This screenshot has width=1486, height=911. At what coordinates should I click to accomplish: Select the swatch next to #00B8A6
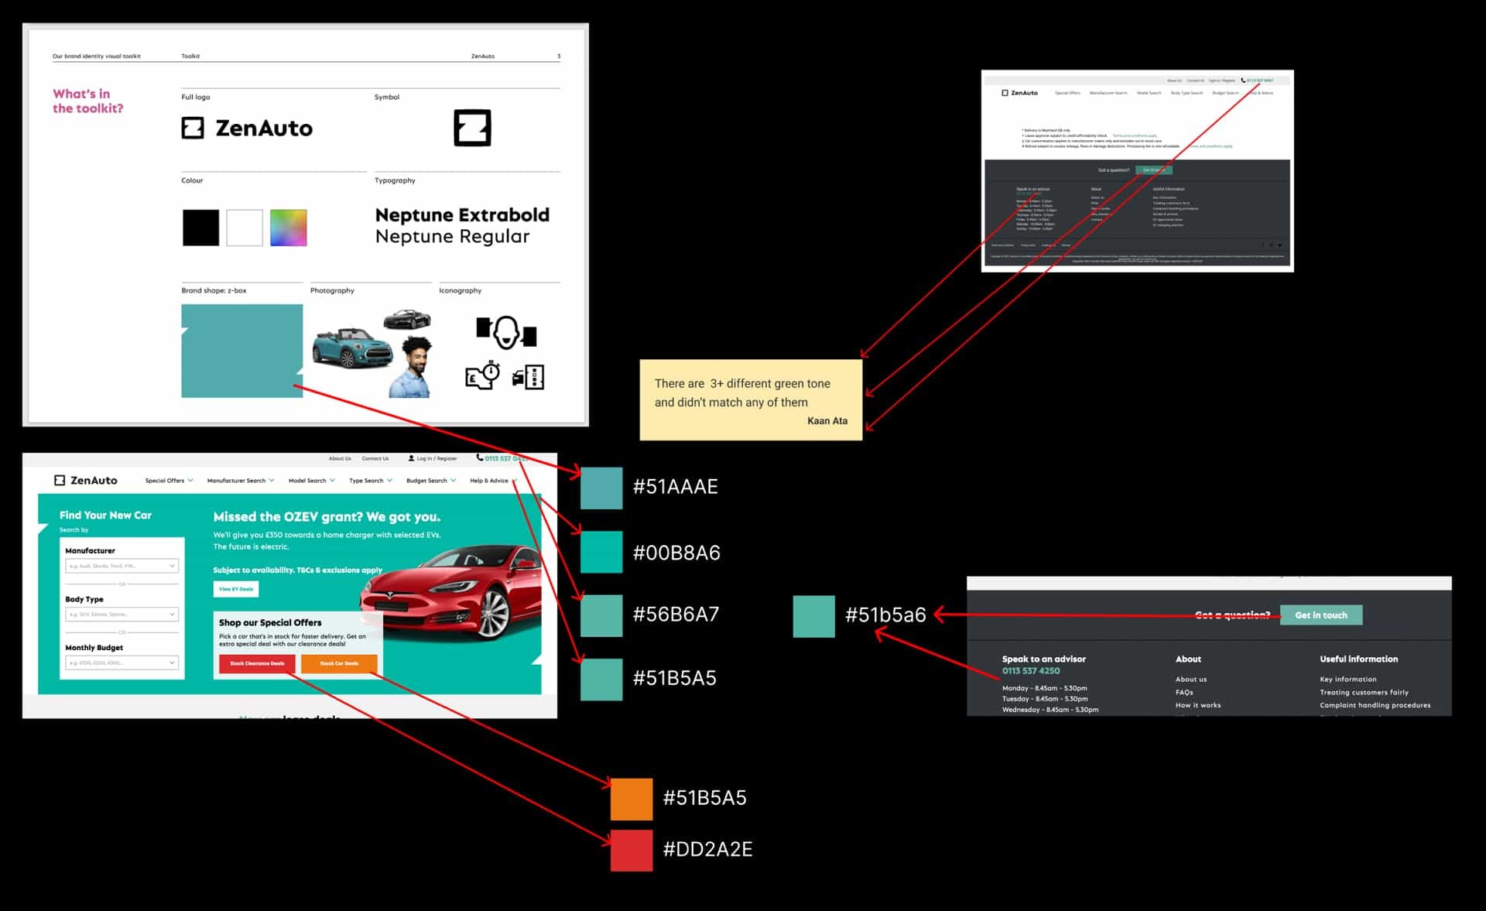point(601,552)
